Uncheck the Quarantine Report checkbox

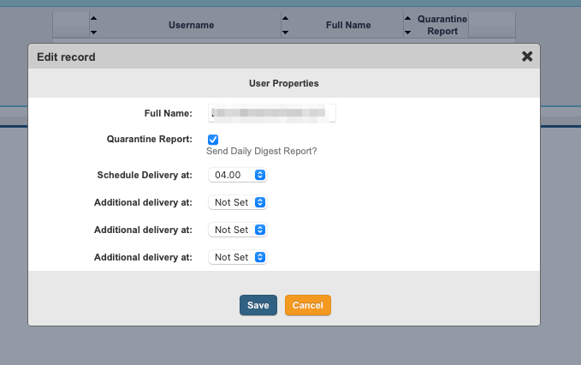coord(213,139)
